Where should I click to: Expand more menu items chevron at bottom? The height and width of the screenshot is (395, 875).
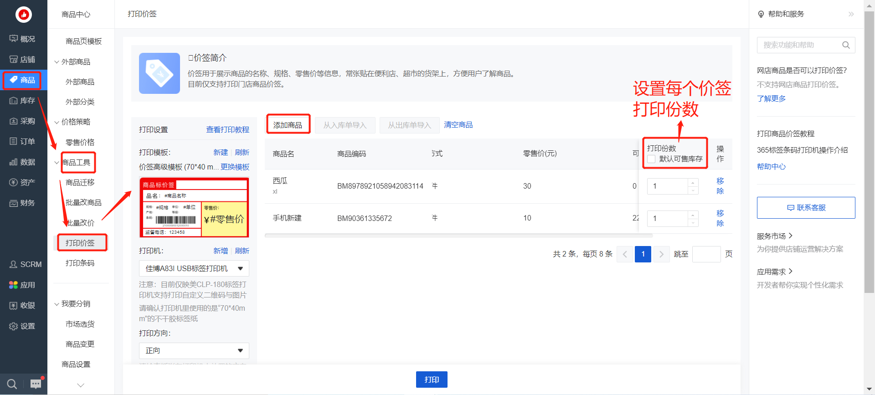[x=81, y=385]
